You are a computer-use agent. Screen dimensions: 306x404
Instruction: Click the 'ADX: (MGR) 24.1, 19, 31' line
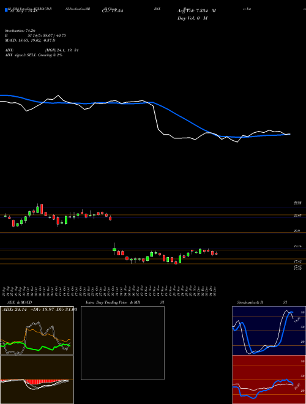pos(42,50)
